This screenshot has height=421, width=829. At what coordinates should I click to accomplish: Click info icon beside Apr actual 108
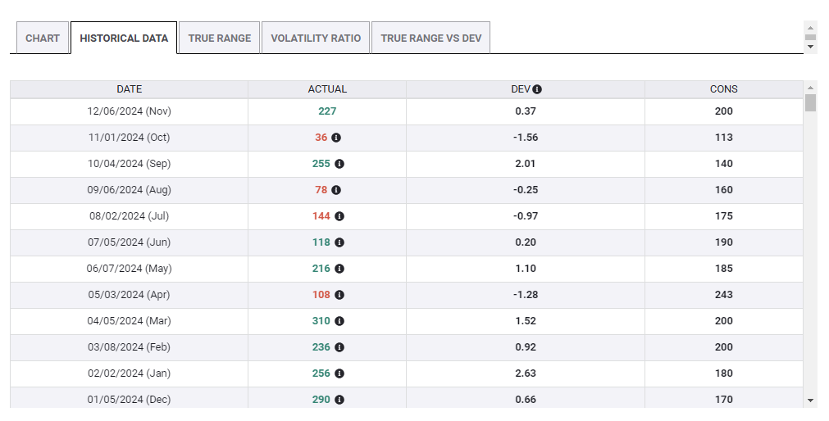(x=339, y=295)
